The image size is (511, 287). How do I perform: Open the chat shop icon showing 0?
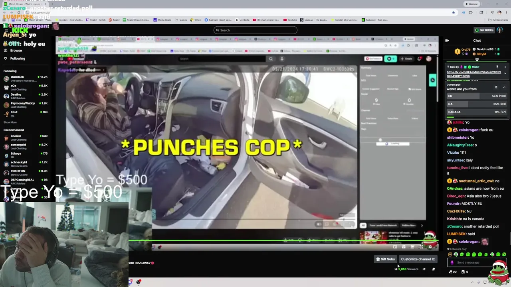465,272
